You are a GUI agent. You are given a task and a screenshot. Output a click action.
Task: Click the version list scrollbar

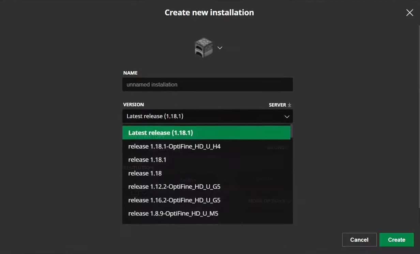coord(292,131)
